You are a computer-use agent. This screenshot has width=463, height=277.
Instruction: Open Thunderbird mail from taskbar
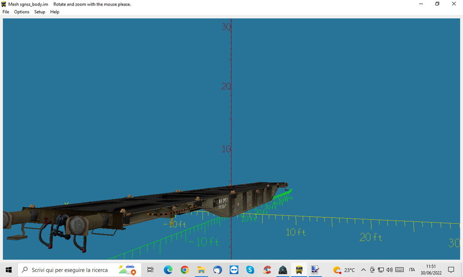218,270
